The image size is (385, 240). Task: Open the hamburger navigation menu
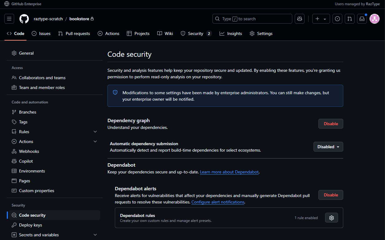coord(9,19)
